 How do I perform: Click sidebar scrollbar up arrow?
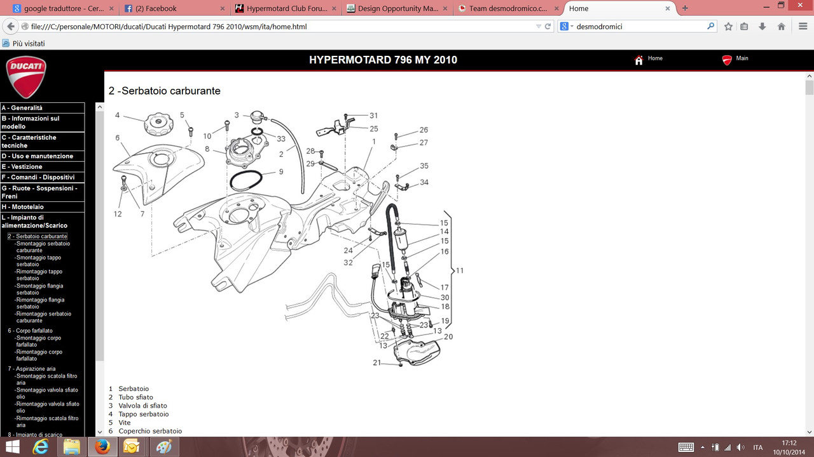99,107
